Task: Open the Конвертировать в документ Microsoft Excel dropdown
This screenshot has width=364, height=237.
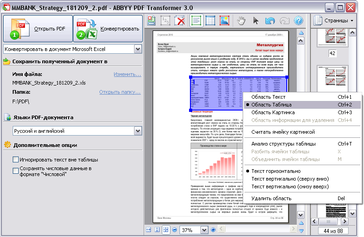Action: 138,49
